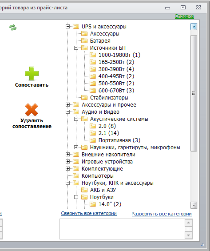Collapse the Источники БП subtree
Image resolution: width=210 pixels, height=251 pixels.
pos(76,48)
